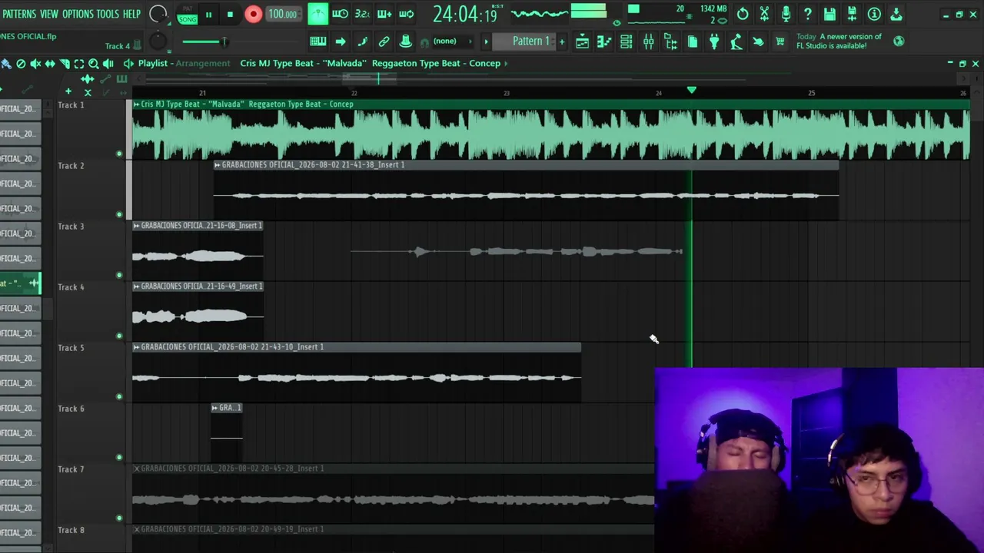The width and height of the screenshot is (984, 553).
Task: Select the playlist zoom tool
Action: (94, 64)
